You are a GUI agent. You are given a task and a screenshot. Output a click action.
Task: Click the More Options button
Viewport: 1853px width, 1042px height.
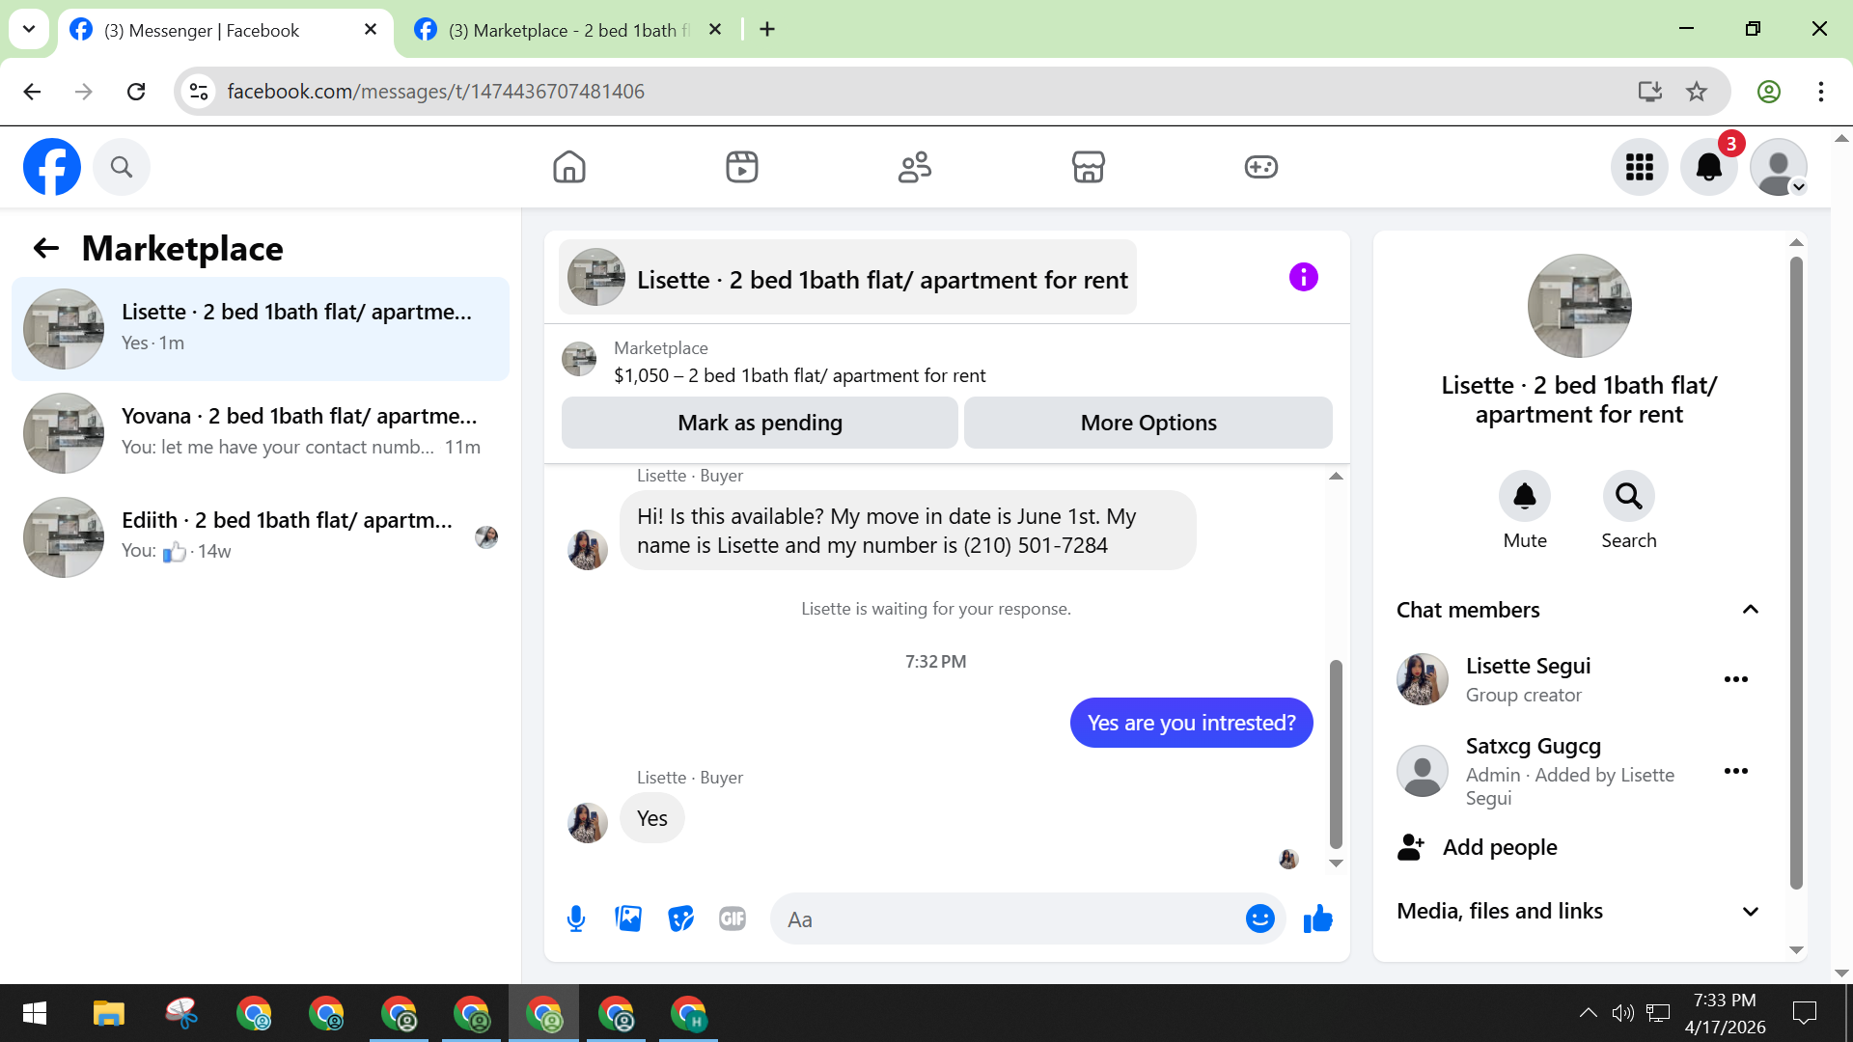click(x=1148, y=423)
